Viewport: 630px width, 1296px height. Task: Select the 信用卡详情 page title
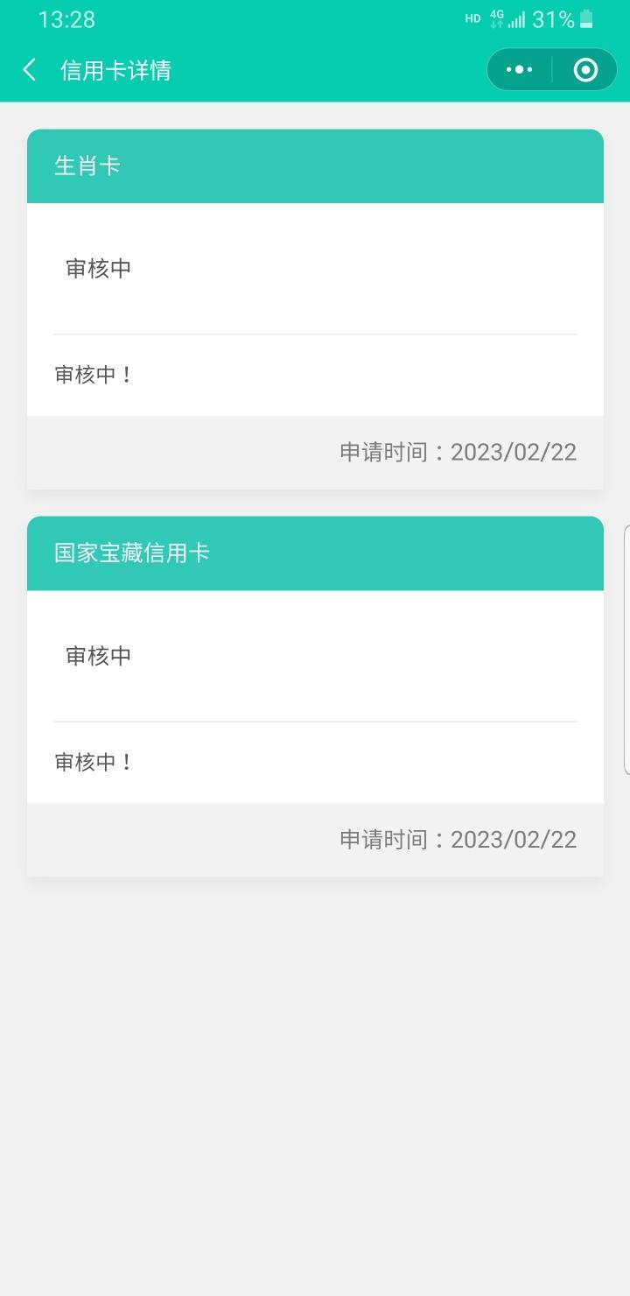coord(115,70)
